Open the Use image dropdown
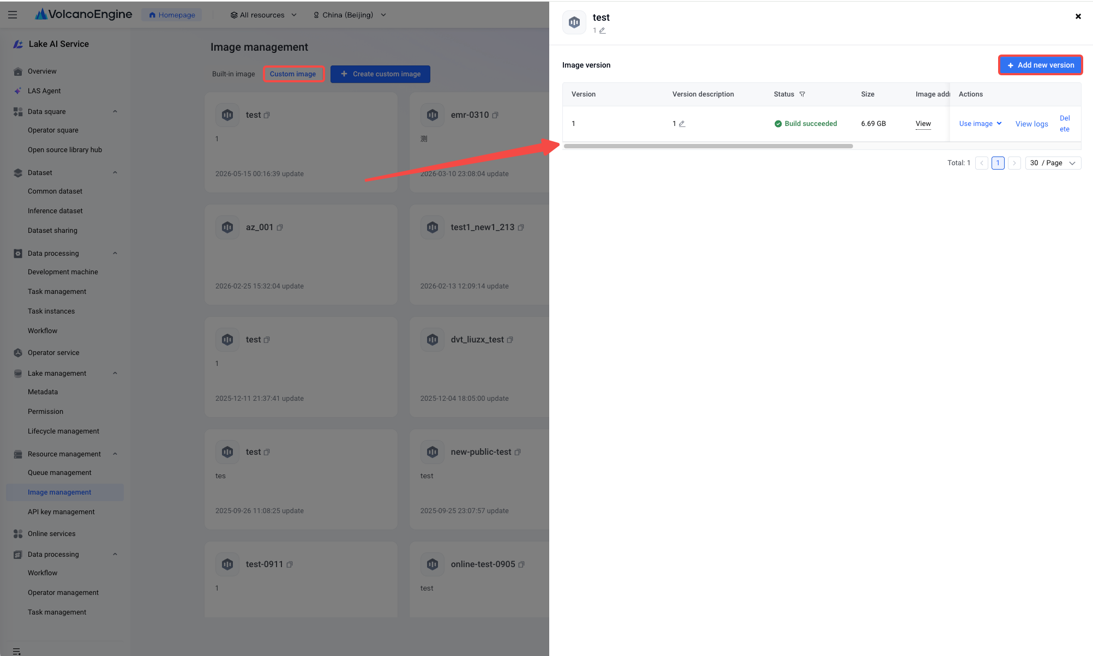 (980, 124)
